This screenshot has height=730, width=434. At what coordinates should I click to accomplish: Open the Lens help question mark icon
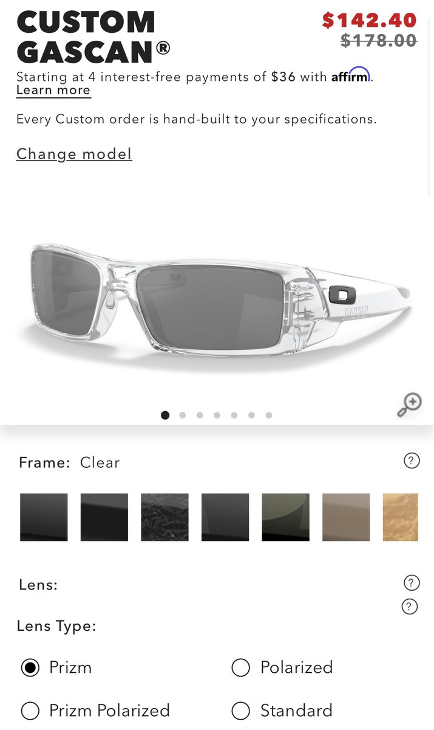point(412,583)
